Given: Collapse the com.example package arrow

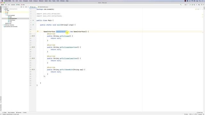Looking at the screenshot, I should point(6,15).
